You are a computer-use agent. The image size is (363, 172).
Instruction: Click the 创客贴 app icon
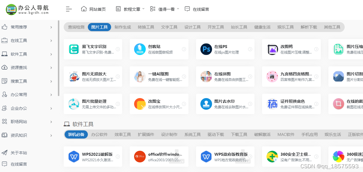click(x=140, y=49)
